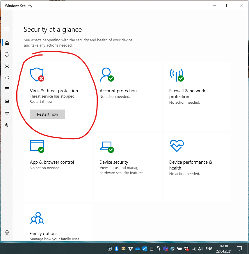Click the large Firewall antenna tile icon
This screenshot has width=249, height=254.
177,75
